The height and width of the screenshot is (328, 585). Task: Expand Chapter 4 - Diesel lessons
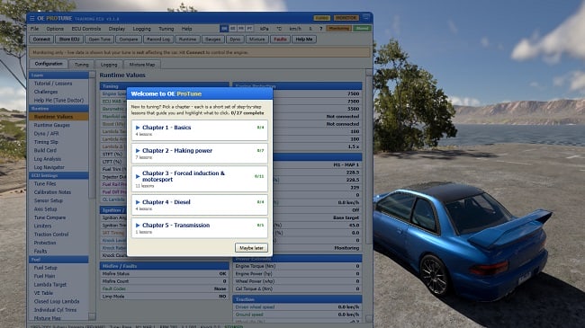click(200, 205)
